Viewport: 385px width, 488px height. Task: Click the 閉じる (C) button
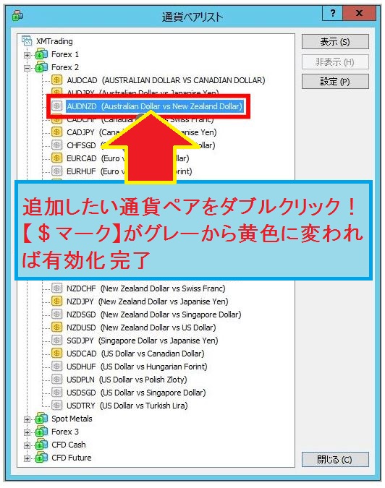pos(335,459)
